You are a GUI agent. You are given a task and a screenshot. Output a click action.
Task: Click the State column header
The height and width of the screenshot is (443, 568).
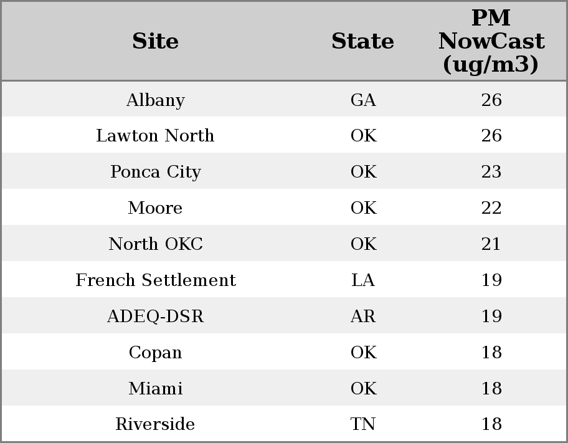tap(362, 42)
